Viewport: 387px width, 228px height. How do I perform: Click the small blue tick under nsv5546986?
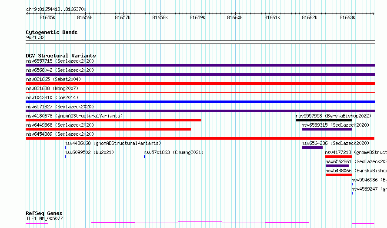point(352,184)
